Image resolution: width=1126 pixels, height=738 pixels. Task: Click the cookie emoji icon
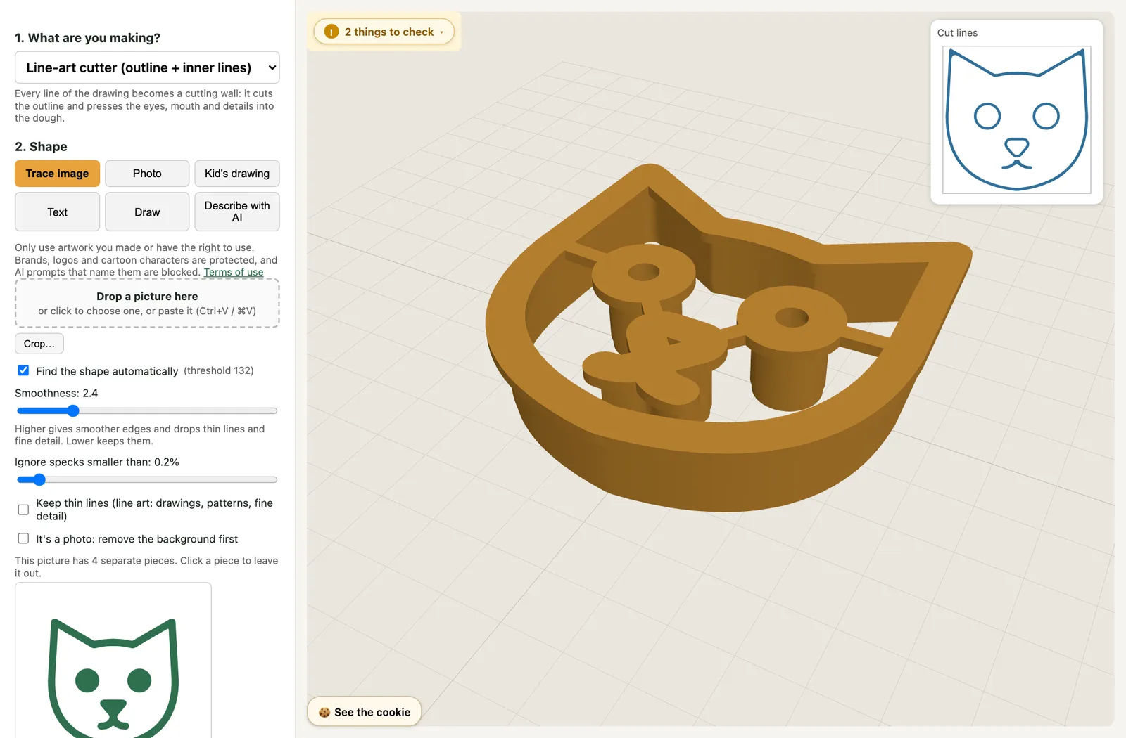[324, 712]
